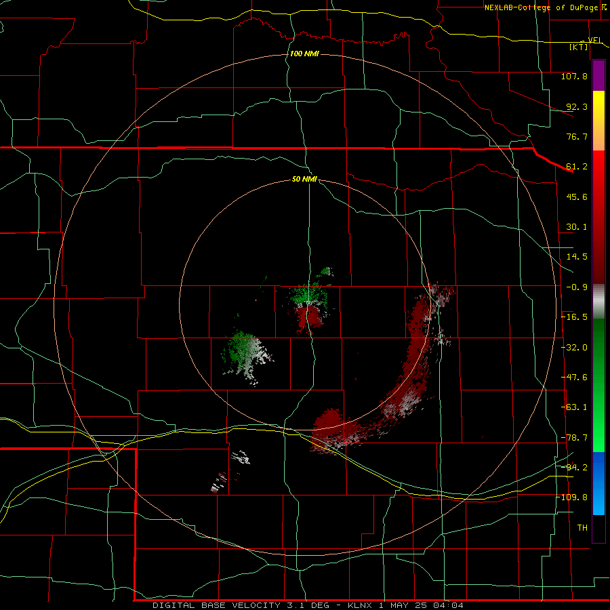Select the 30.1 scale value
Image resolution: width=610 pixels, height=610 pixels.
(577, 227)
